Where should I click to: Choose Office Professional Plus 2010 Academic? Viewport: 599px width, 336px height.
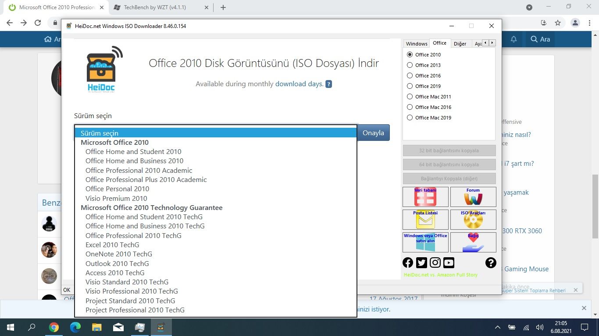(x=216, y=180)
